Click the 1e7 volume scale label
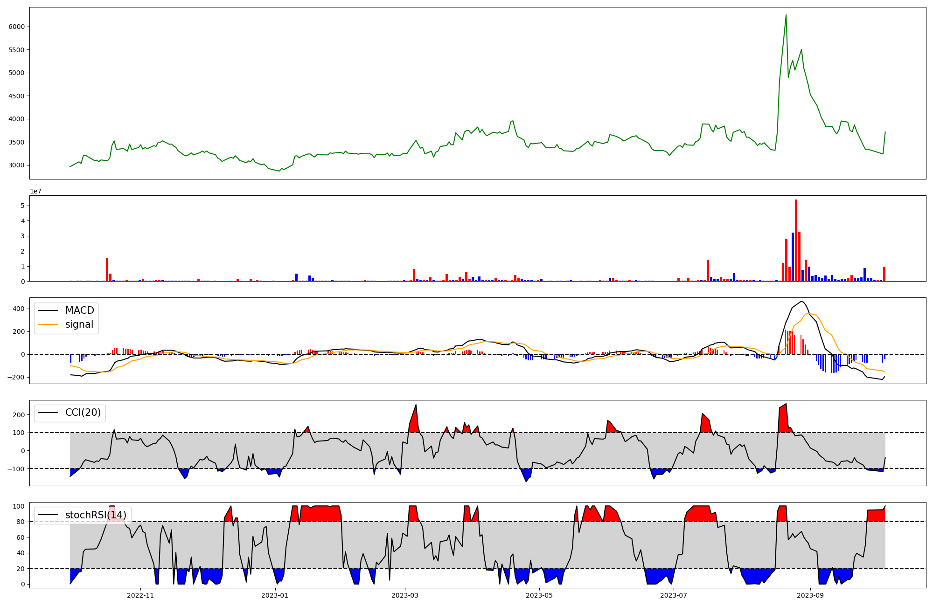 tap(35, 191)
